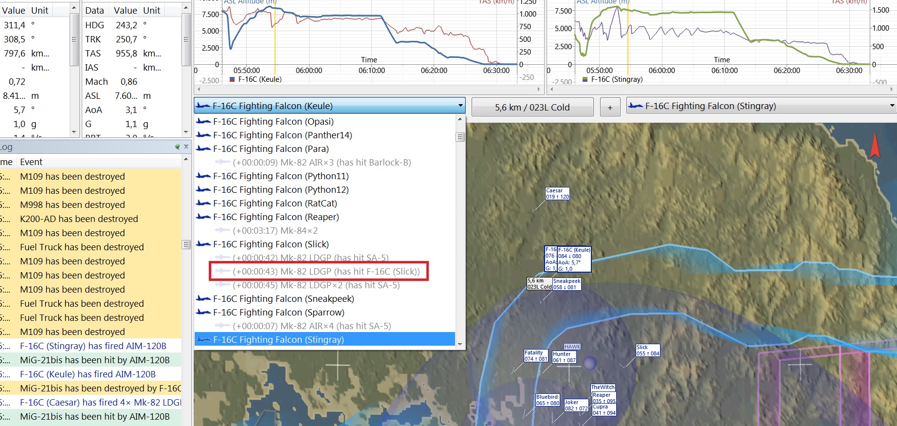
Task: Select F-16C Fighting Falcon (Reaper) from list
Action: tap(325, 217)
